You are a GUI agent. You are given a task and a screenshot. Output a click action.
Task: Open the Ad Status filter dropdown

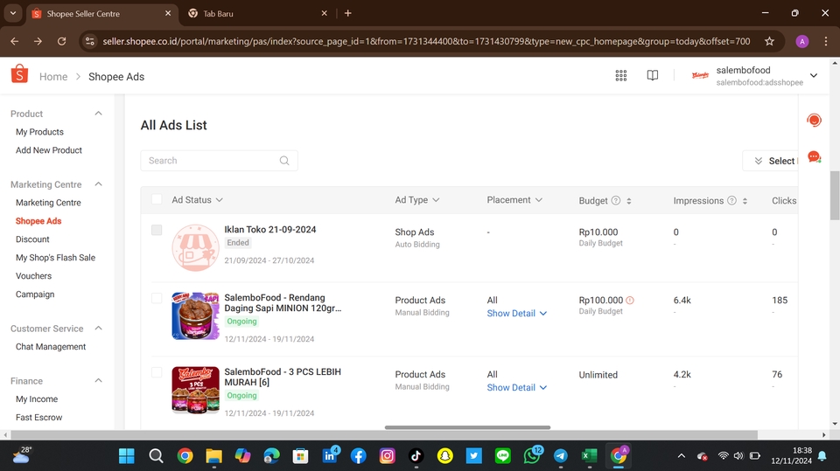(x=197, y=199)
